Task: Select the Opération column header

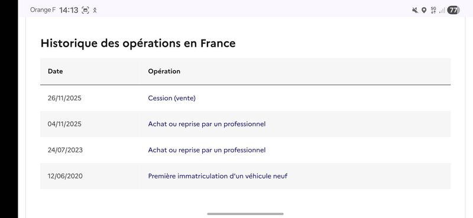Action: pos(164,71)
